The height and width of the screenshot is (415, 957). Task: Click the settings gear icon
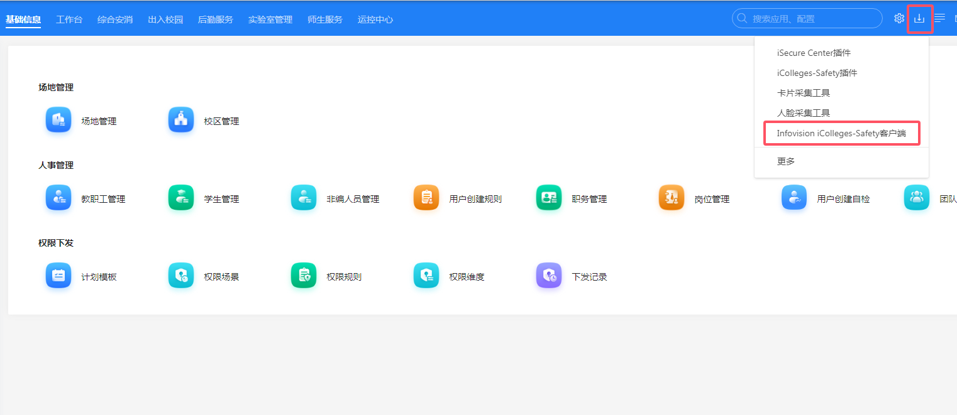pyautogui.click(x=899, y=18)
